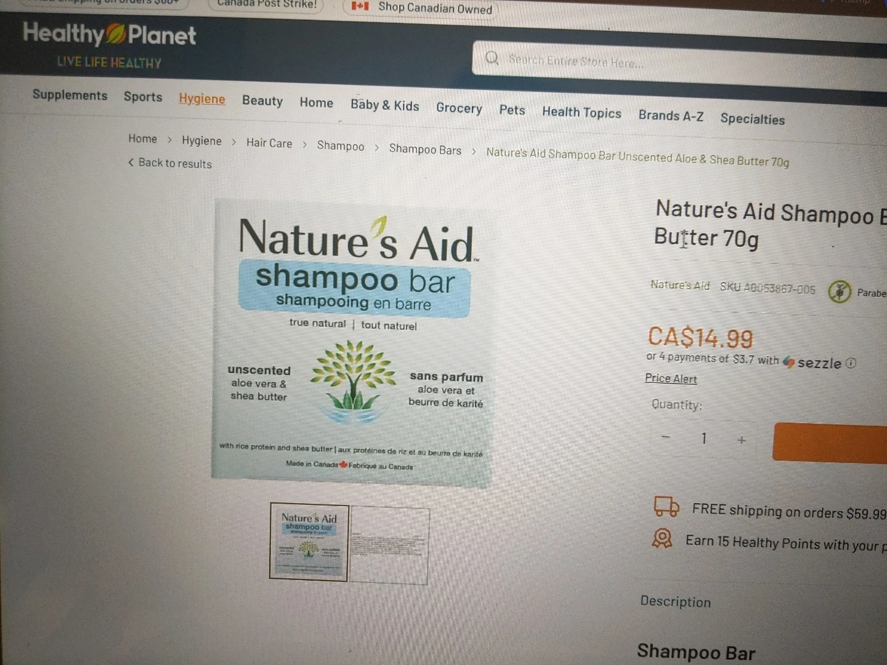
Task: Open the Supplements menu
Action: (70, 95)
